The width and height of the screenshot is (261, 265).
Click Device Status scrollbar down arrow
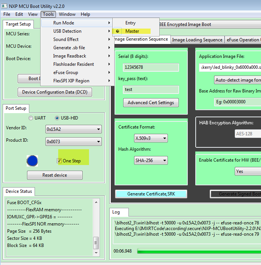(96, 253)
